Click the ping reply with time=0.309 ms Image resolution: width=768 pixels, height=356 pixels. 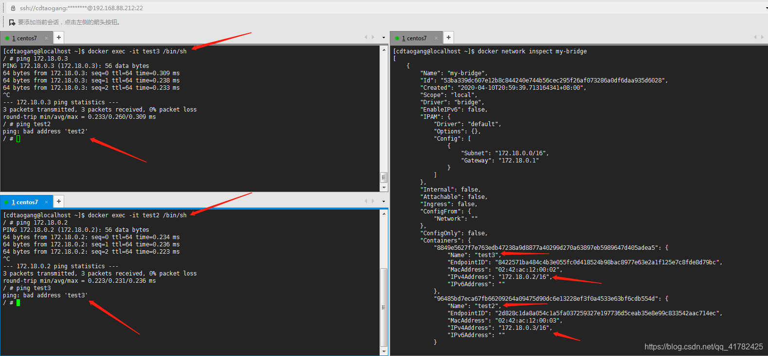(91, 73)
